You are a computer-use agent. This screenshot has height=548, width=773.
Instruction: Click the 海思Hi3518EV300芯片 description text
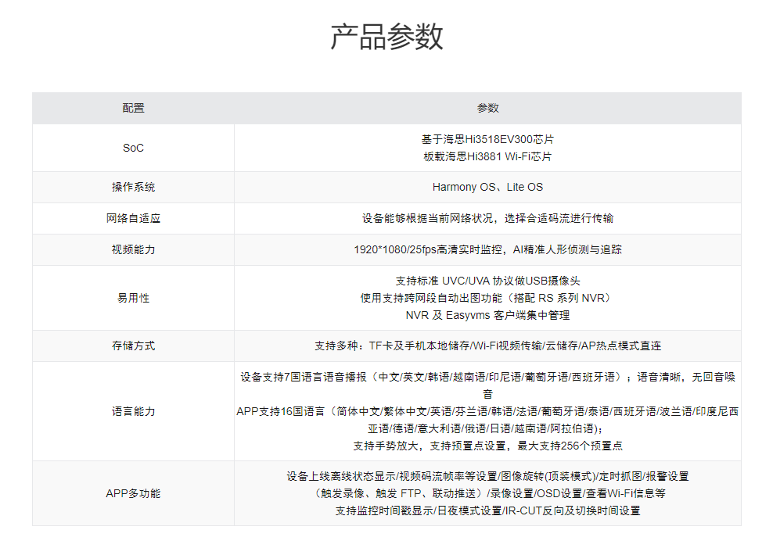pos(485,139)
